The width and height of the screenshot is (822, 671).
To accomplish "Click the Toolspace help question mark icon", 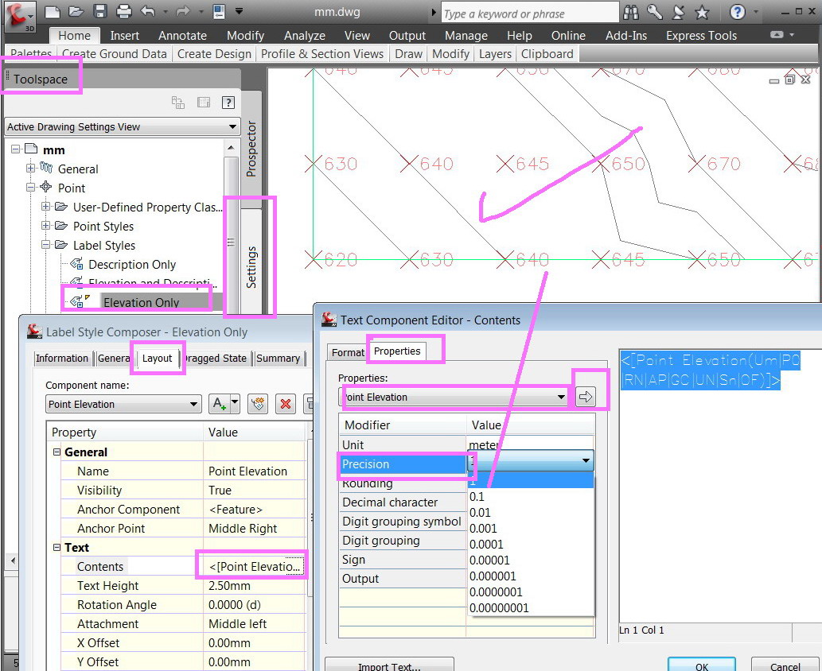I will pyautogui.click(x=228, y=102).
